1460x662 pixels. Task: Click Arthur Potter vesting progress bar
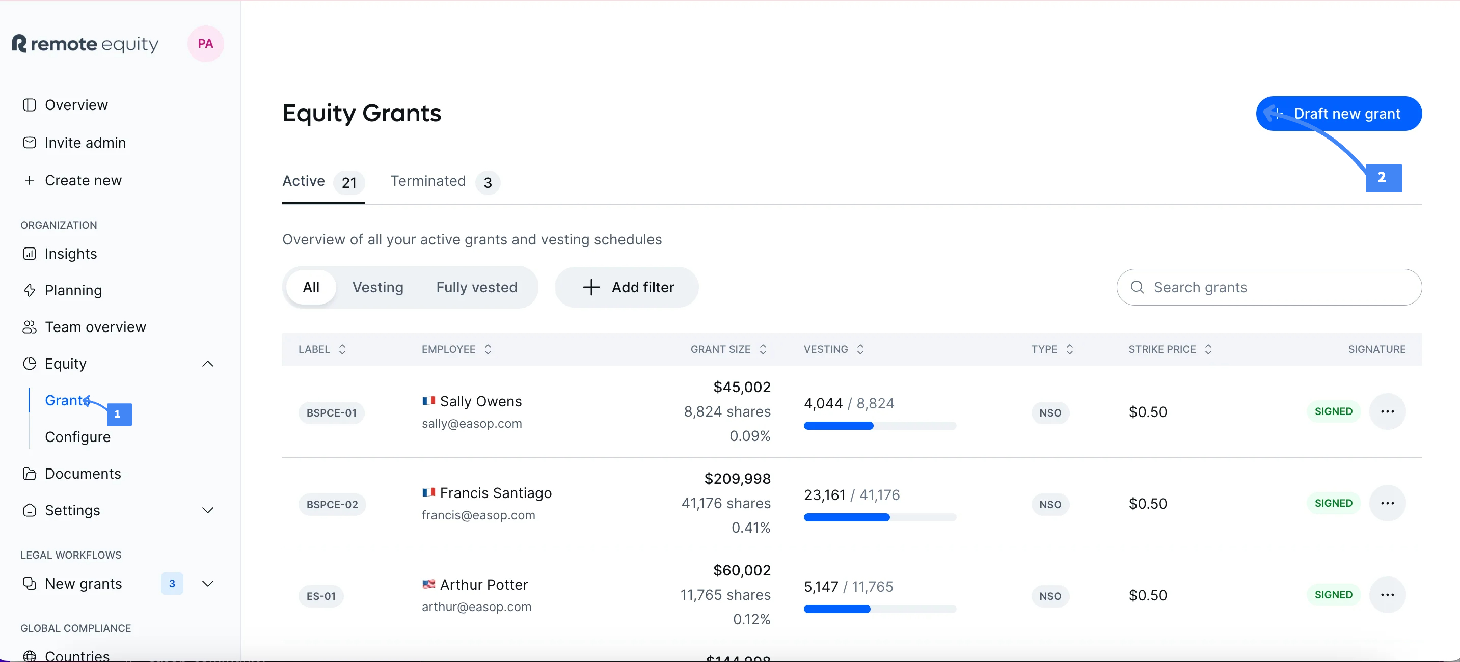[880, 610]
